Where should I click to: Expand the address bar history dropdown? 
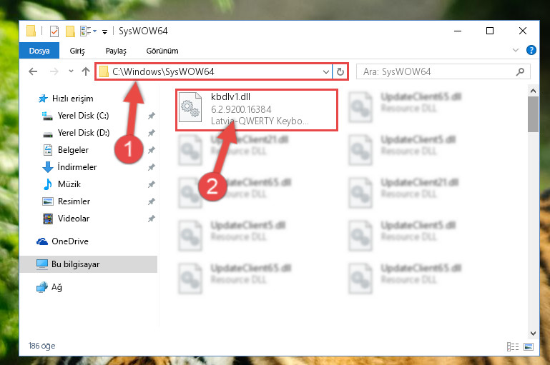click(x=326, y=72)
